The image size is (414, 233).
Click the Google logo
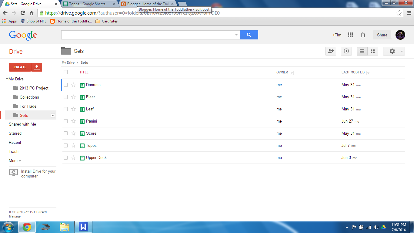pos(23,35)
